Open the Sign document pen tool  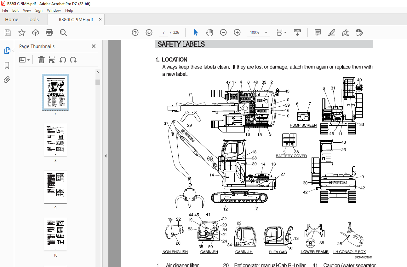(346, 33)
